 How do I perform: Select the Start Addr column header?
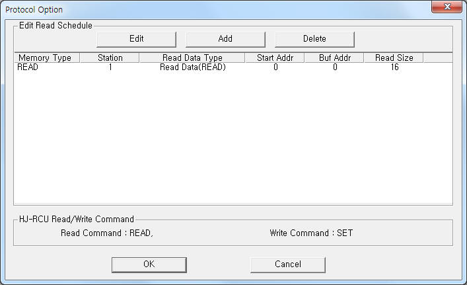(275, 58)
